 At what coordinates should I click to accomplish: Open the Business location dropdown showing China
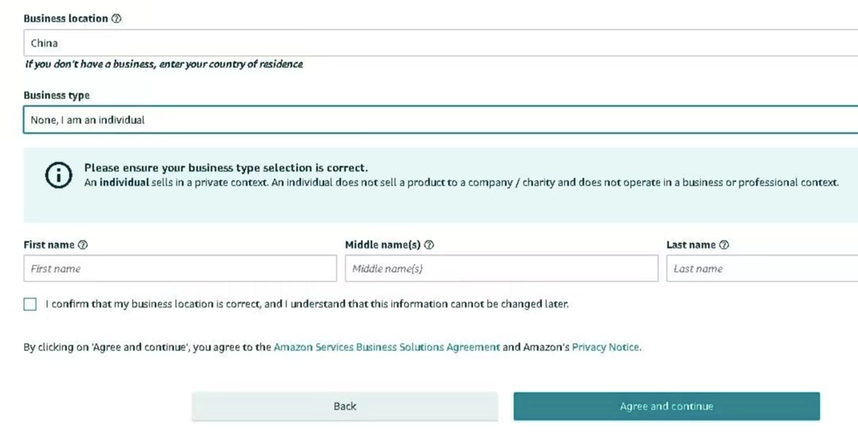click(x=440, y=43)
